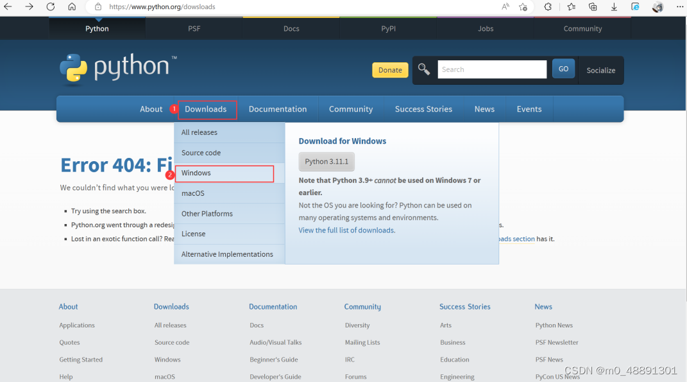Open the Documentation nav menu
This screenshot has height=382, width=687.
[x=278, y=109]
